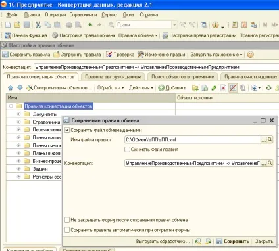Click the red X Delete mark icon
The height and width of the screenshot is (251, 279).
[x=223, y=88]
